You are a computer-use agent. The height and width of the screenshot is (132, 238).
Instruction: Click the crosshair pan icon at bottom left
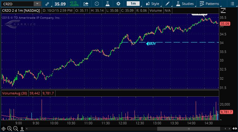tap(4, 129)
